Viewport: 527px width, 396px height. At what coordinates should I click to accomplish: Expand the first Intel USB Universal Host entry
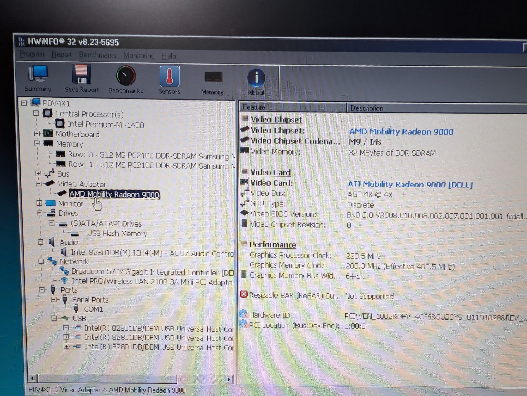66,328
